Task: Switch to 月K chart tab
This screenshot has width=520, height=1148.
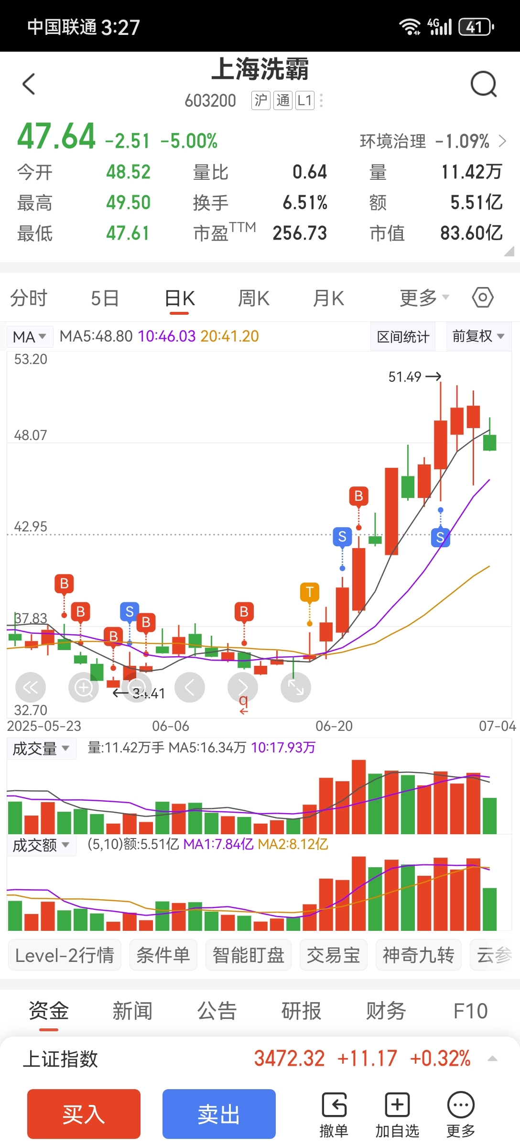Action: point(328,298)
